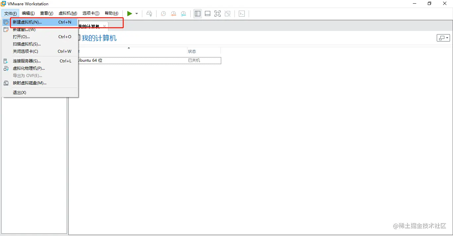The height and width of the screenshot is (236, 453).
Task: Open the 选项卡(T) menu
Action: [x=91, y=13]
